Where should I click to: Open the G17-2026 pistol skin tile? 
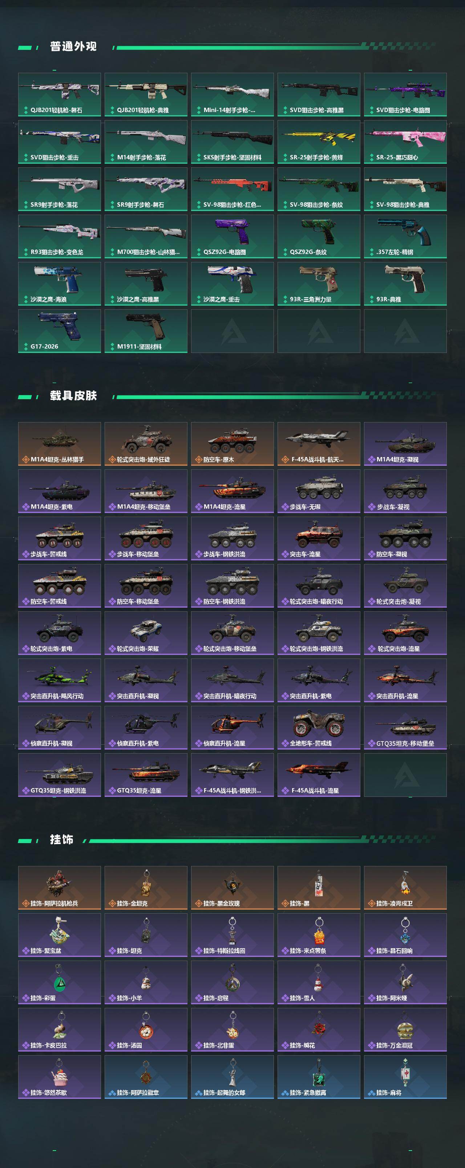59,331
